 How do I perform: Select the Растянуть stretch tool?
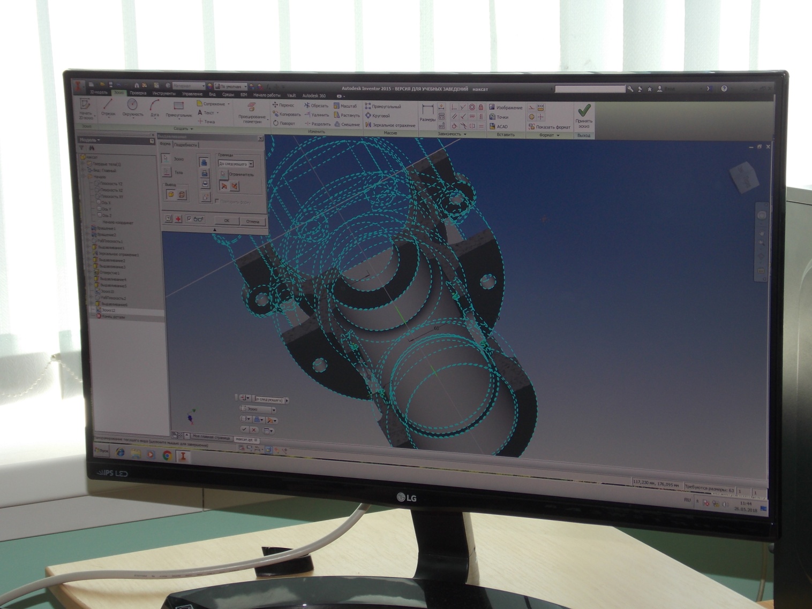click(x=347, y=115)
